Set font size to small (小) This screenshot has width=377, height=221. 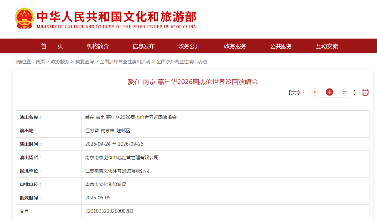pyautogui.click(x=314, y=92)
